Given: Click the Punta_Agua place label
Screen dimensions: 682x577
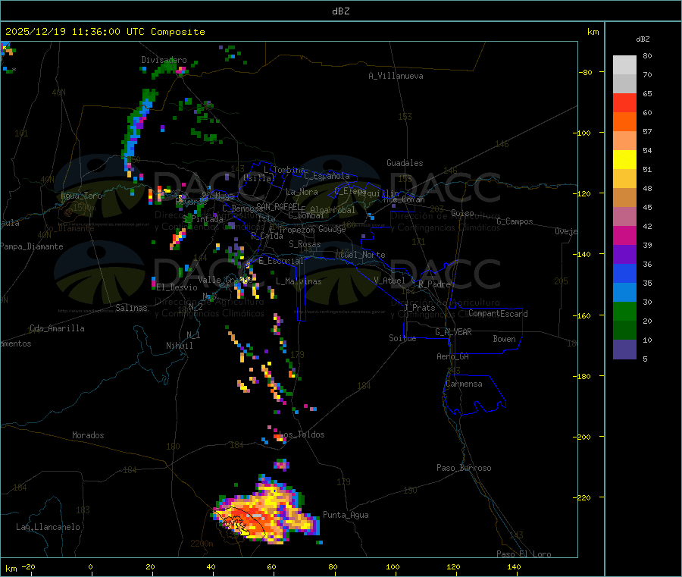Looking at the screenshot, I should (x=346, y=515).
